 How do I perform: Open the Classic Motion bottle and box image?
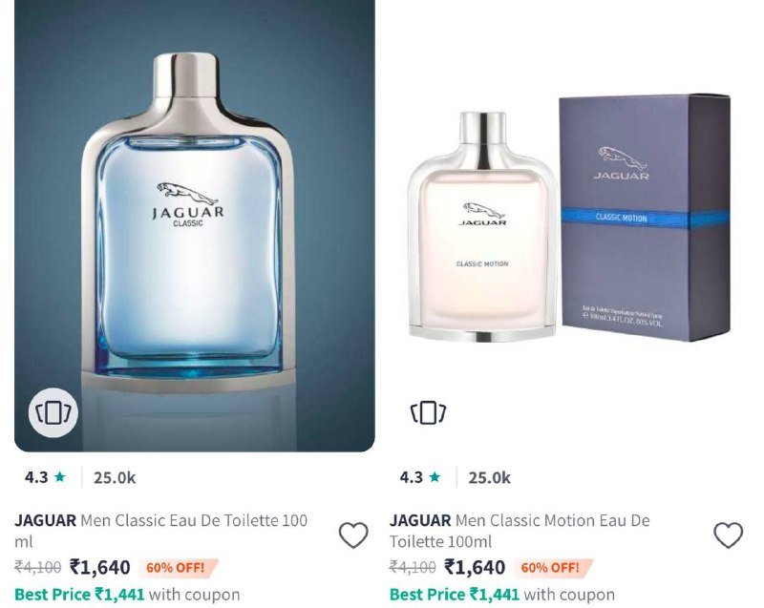(x=569, y=225)
